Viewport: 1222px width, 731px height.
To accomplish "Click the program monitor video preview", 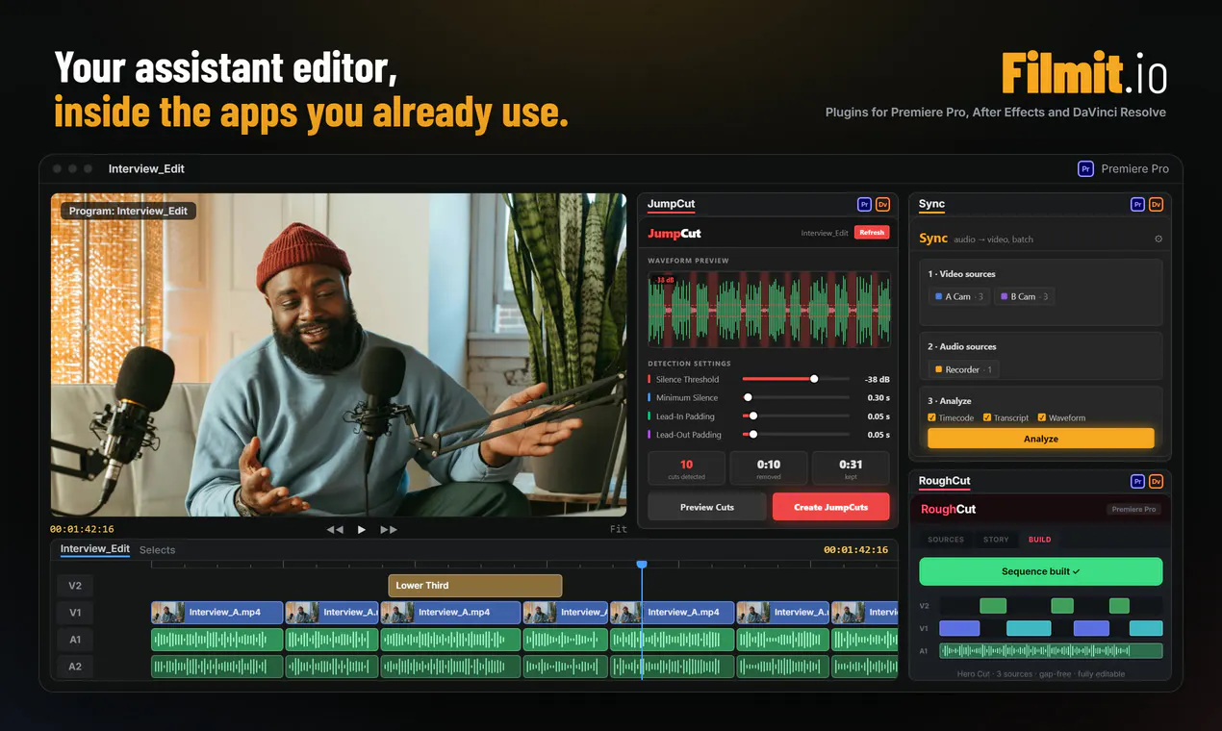I will 339,355.
